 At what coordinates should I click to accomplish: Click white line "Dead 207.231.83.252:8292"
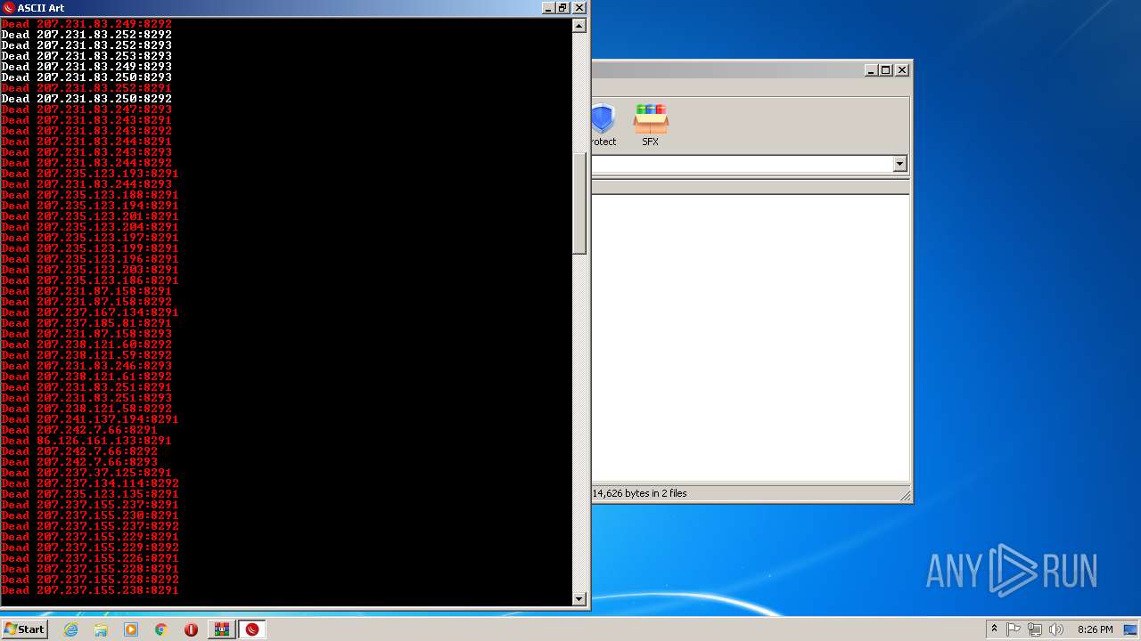pyautogui.click(x=86, y=35)
